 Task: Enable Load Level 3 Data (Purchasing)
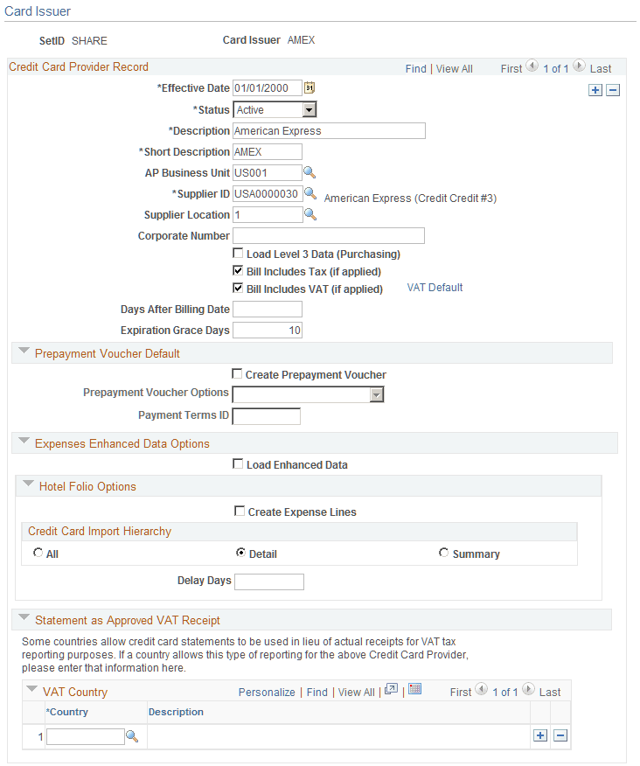pyautogui.click(x=238, y=253)
